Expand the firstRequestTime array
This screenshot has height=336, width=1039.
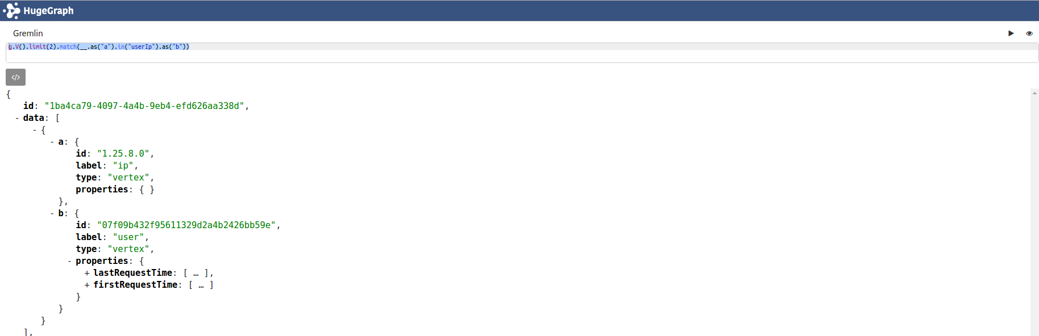pos(87,285)
